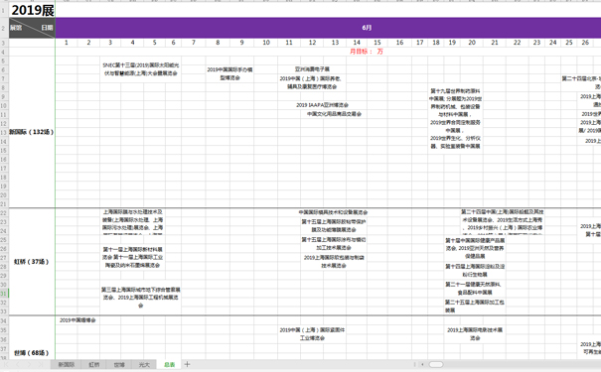Select the 新国际（132场） row label cell

pyautogui.click(x=32, y=132)
